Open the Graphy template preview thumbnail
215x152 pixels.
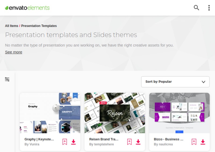pyautogui.click(x=50, y=113)
